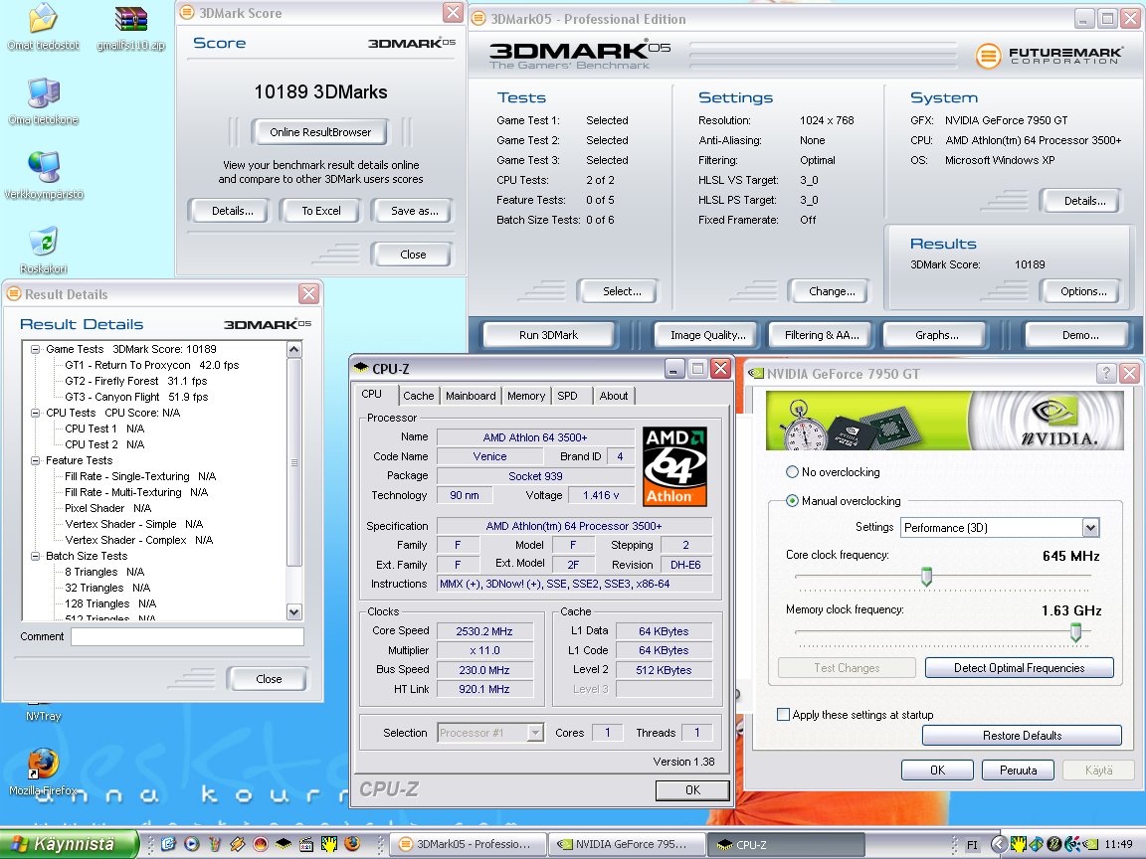Switch to NVIDIA GeForce taskbar window button
The height and width of the screenshot is (859, 1146).
pos(627,844)
